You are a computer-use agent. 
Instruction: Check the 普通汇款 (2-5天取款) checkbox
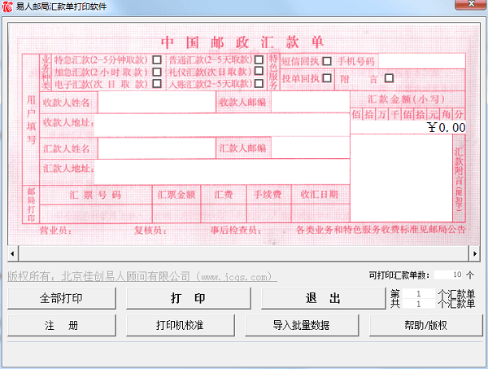[259, 59]
